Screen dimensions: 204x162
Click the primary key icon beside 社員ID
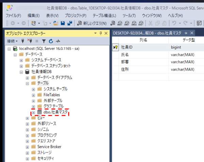(x=116, y=47)
